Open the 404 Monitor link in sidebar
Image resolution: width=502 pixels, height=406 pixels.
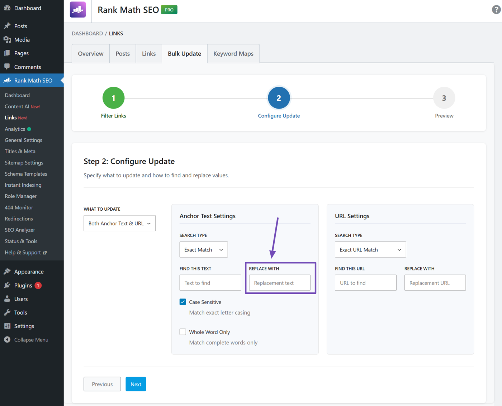point(19,207)
